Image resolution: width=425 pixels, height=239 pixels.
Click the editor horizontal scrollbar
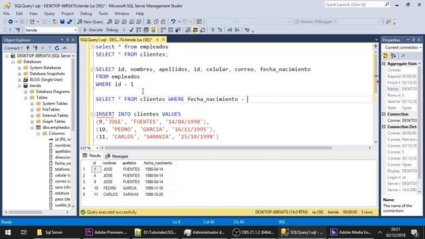[218, 148]
